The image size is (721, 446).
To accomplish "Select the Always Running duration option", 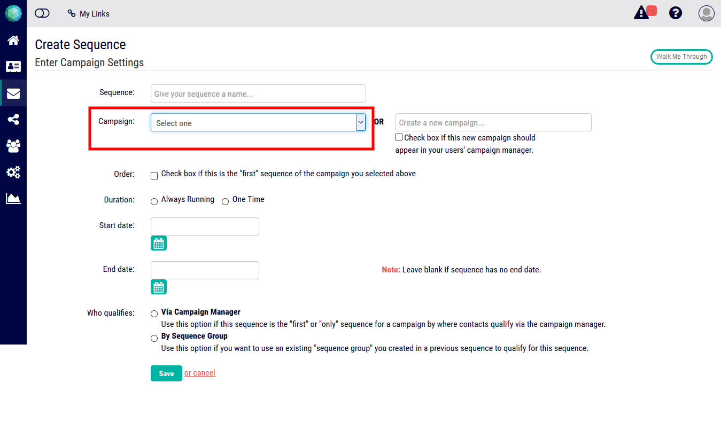I will point(154,201).
